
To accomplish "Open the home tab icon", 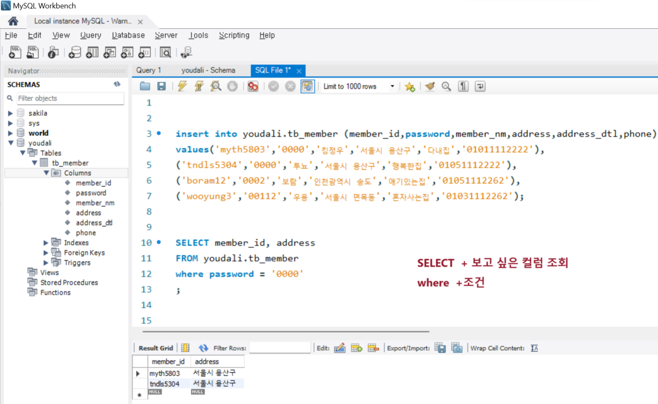I will (x=13, y=21).
